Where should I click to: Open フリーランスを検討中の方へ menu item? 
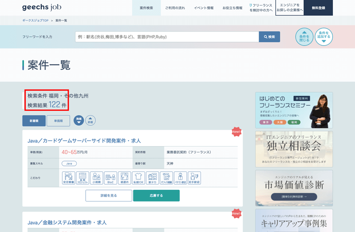coord(261,8)
